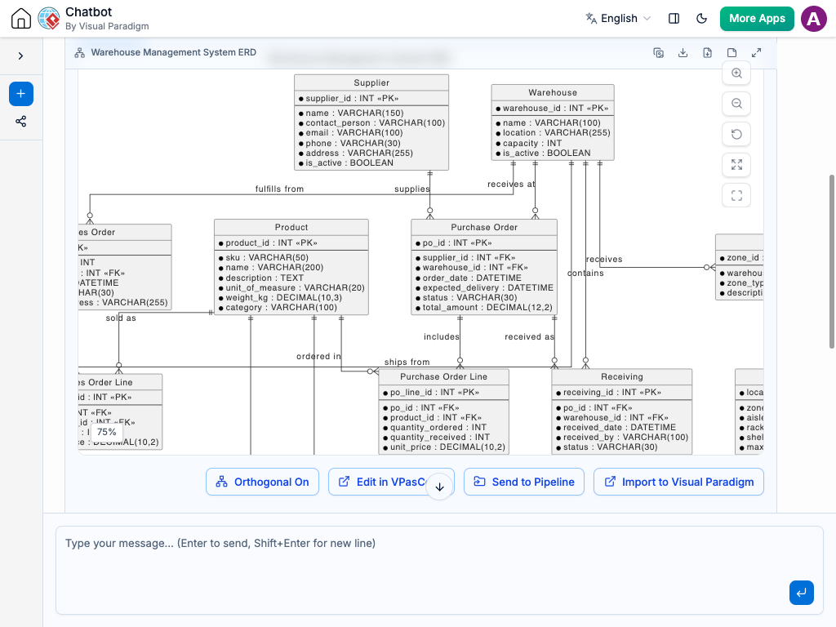Click the corner brackets focus icon

coord(736,195)
